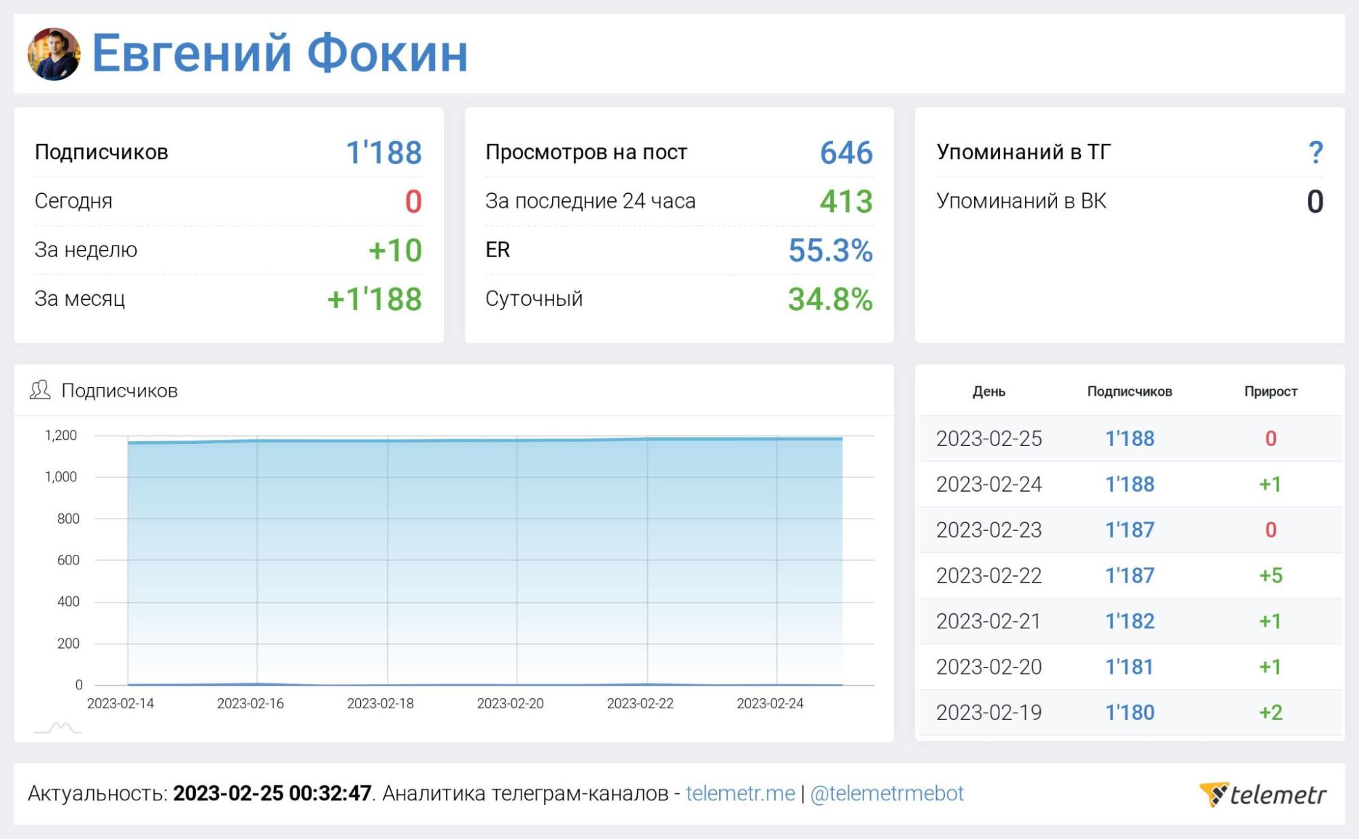Screen dimensions: 1359x839
Task: Click the chart x-axis label 2023-02-16
Action: point(250,704)
